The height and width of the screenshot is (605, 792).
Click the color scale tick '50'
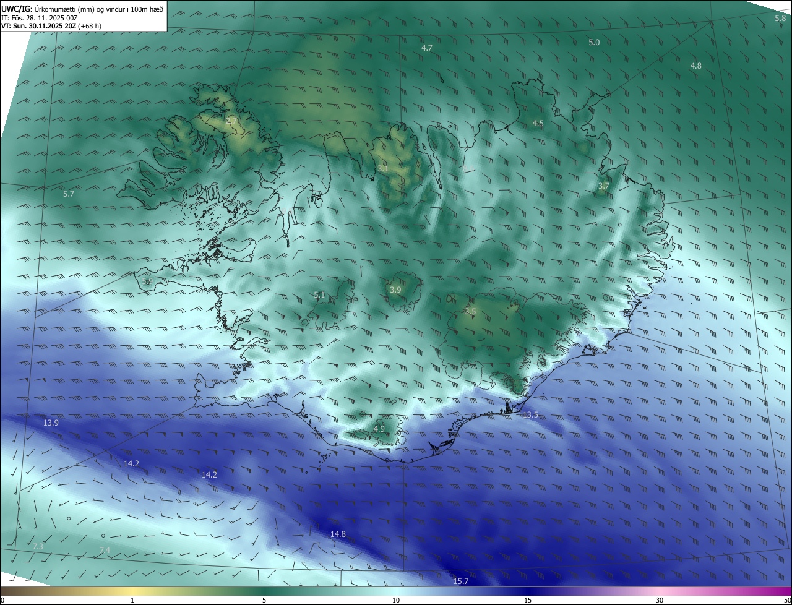coord(787,600)
